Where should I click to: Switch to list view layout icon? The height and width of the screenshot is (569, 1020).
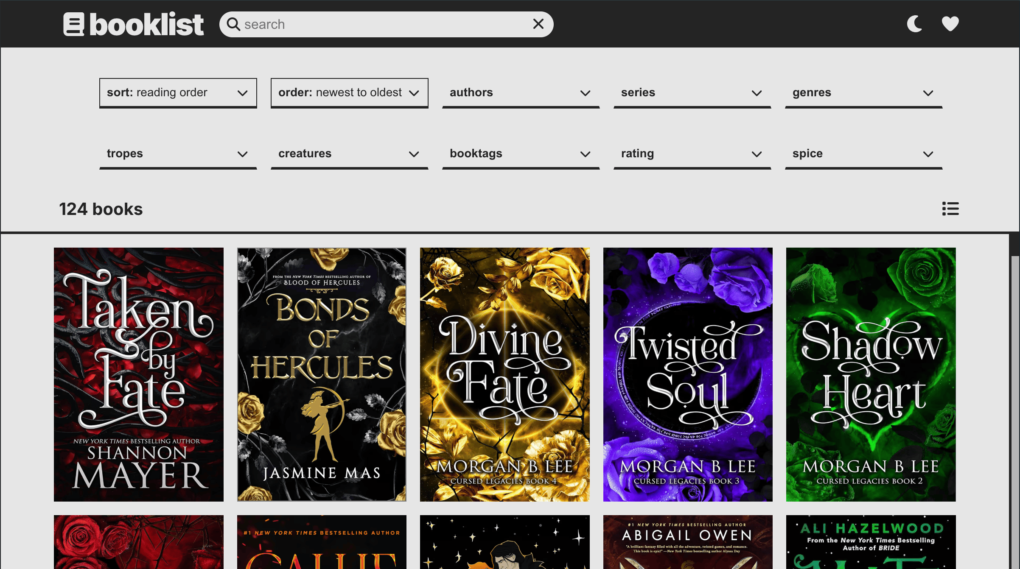pyautogui.click(x=950, y=209)
